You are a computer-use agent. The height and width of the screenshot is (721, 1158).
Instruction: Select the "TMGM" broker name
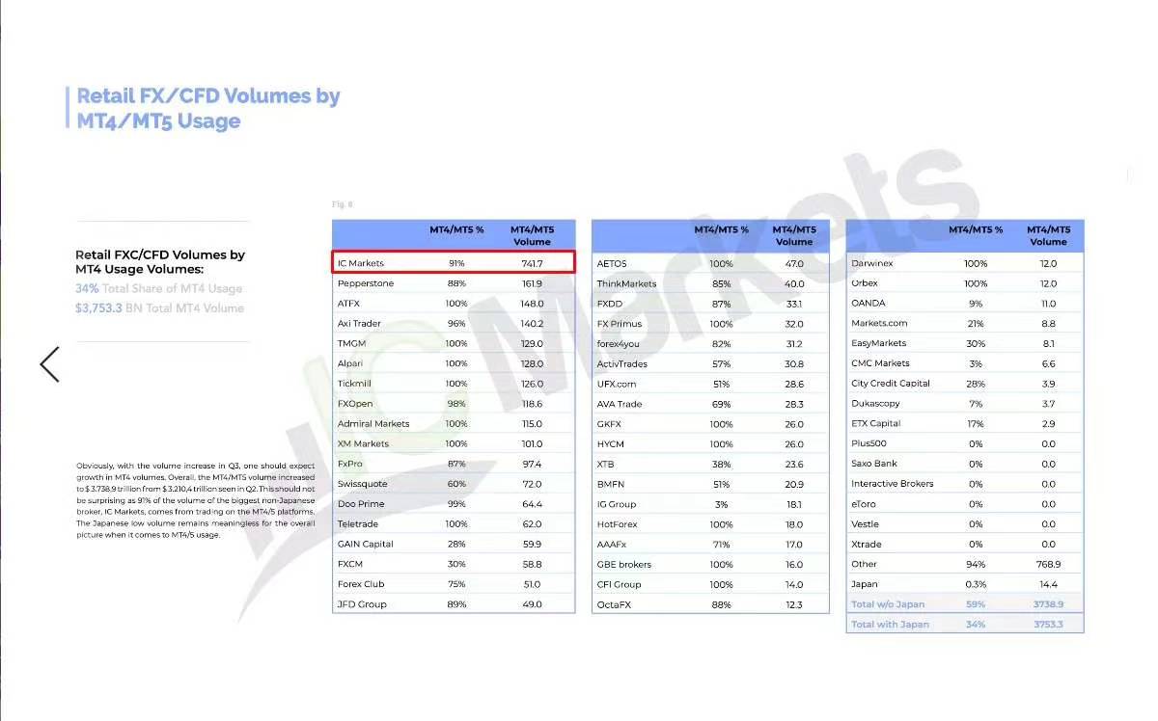(x=350, y=344)
